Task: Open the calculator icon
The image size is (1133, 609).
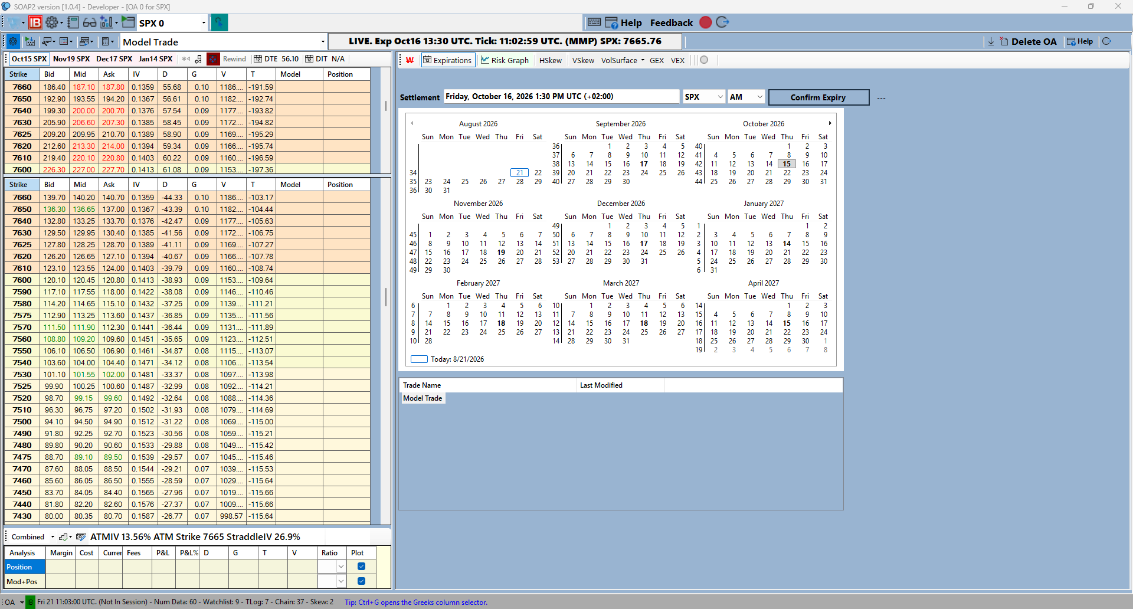Action: 106,42
